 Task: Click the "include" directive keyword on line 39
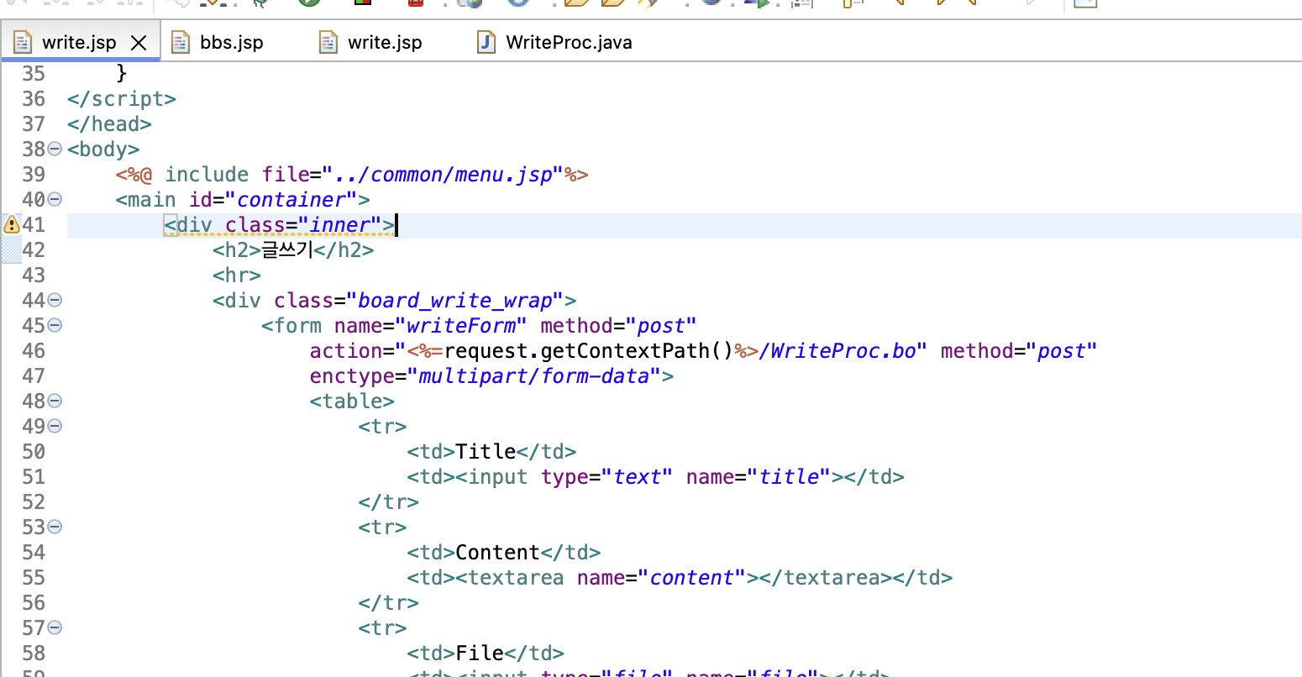tap(207, 175)
